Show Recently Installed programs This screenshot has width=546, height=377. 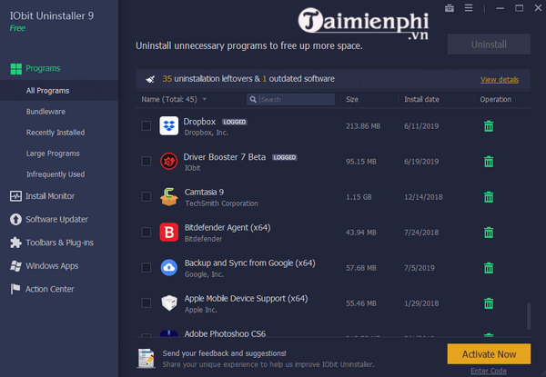pos(56,133)
